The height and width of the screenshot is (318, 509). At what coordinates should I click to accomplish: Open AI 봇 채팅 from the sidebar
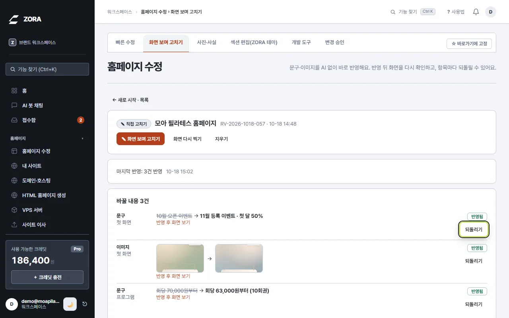click(47, 105)
